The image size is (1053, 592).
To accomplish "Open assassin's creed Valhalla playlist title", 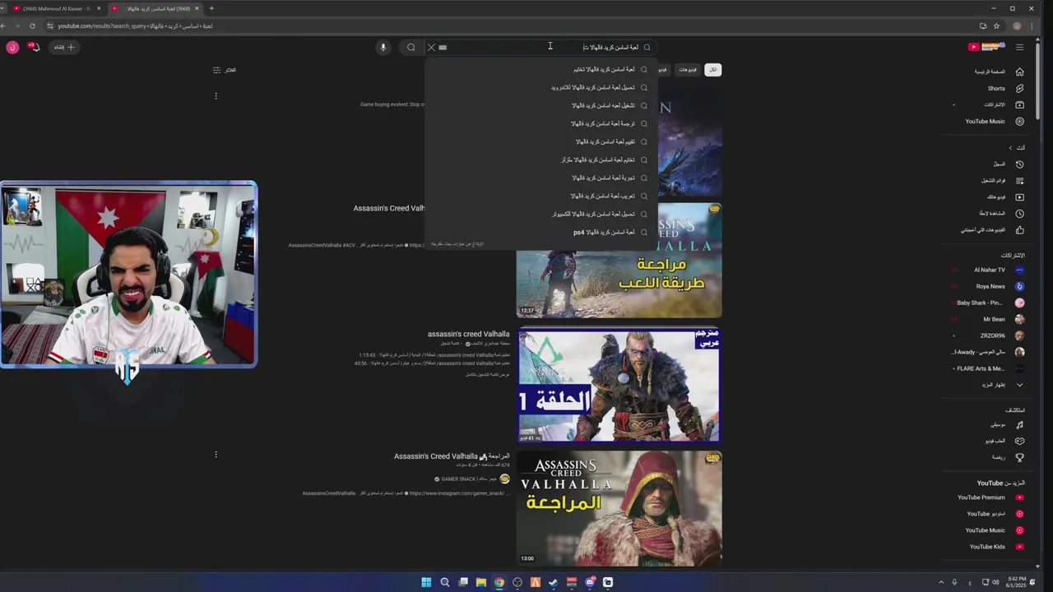I will 468,334.
